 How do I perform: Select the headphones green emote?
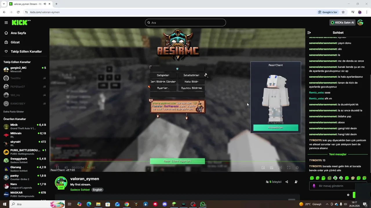pyautogui.click(x=335, y=178)
